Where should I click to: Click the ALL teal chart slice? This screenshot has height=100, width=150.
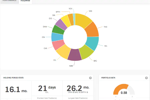[92, 43]
